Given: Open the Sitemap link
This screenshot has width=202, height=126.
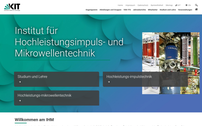Looking at the screenshot, I should pyautogui.click(x=169, y=5).
